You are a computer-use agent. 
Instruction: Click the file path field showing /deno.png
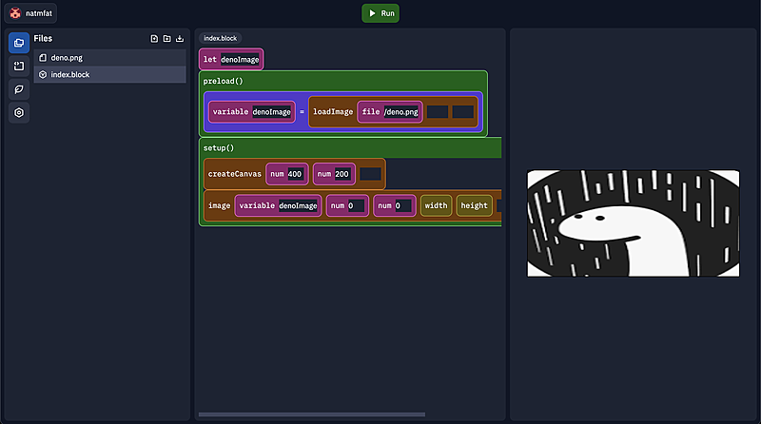click(x=400, y=112)
